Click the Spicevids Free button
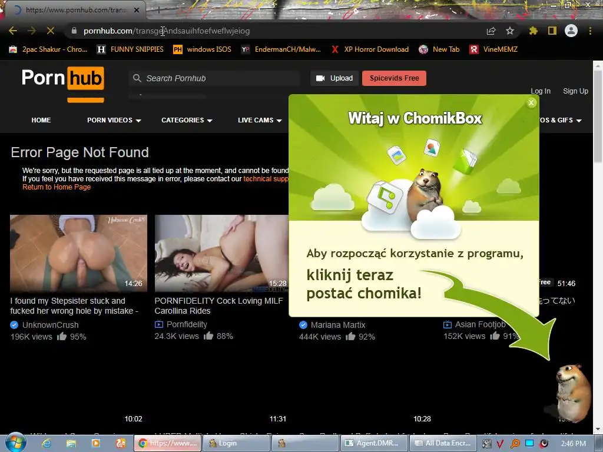The width and height of the screenshot is (603, 452). pos(394,78)
